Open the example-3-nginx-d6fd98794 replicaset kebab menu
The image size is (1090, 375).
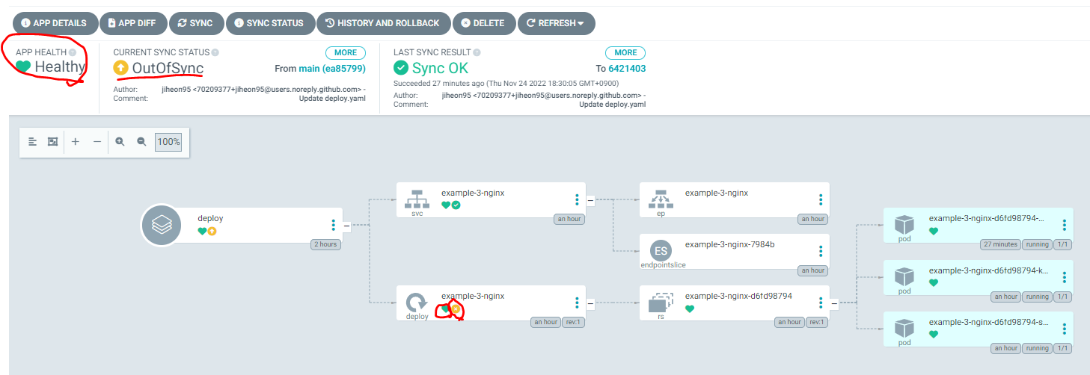point(821,303)
